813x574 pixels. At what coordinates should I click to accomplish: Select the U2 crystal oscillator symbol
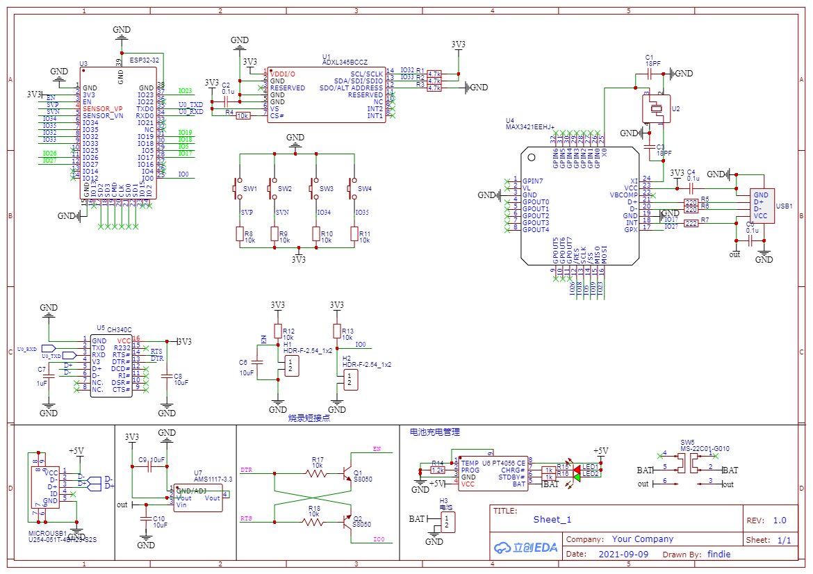(657, 109)
